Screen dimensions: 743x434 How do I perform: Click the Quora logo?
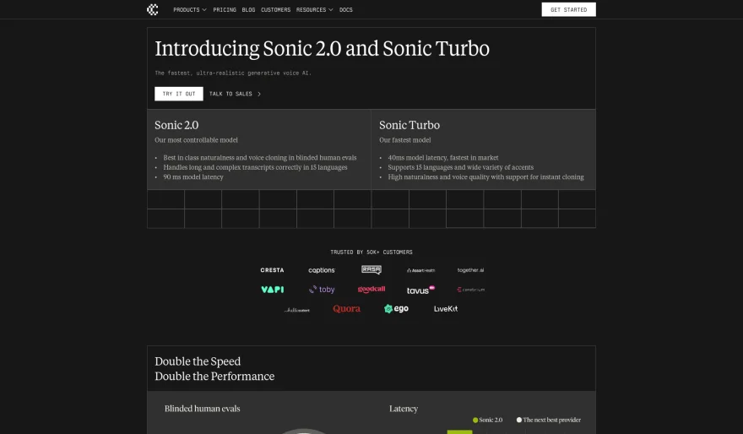[x=346, y=308]
